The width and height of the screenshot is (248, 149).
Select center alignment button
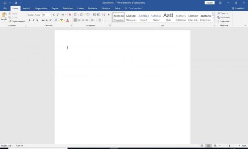(79, 20)
